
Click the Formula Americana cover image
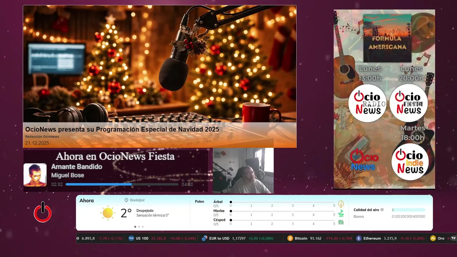(x=387, y=38)
